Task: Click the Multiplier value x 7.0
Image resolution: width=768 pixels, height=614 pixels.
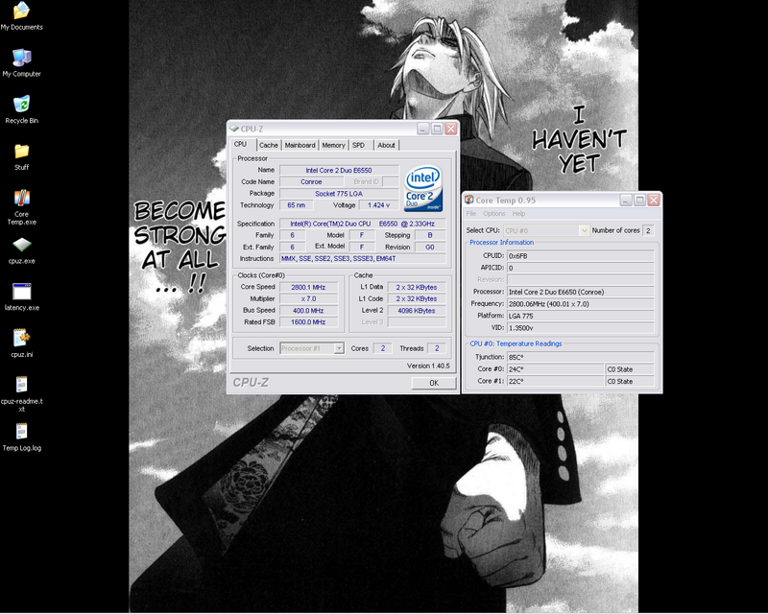Action: point(308,298)
